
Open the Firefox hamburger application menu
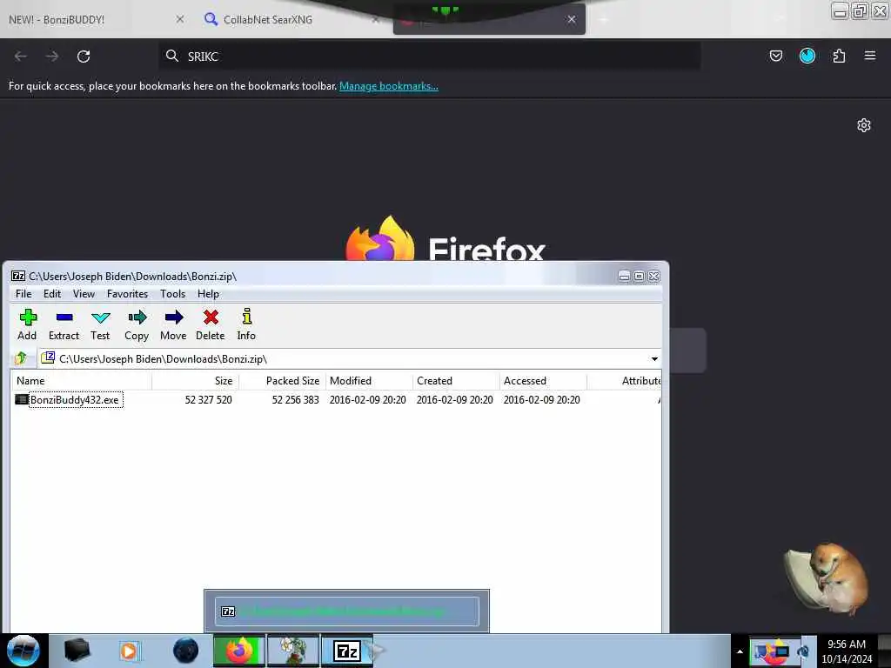click(870, 56)
